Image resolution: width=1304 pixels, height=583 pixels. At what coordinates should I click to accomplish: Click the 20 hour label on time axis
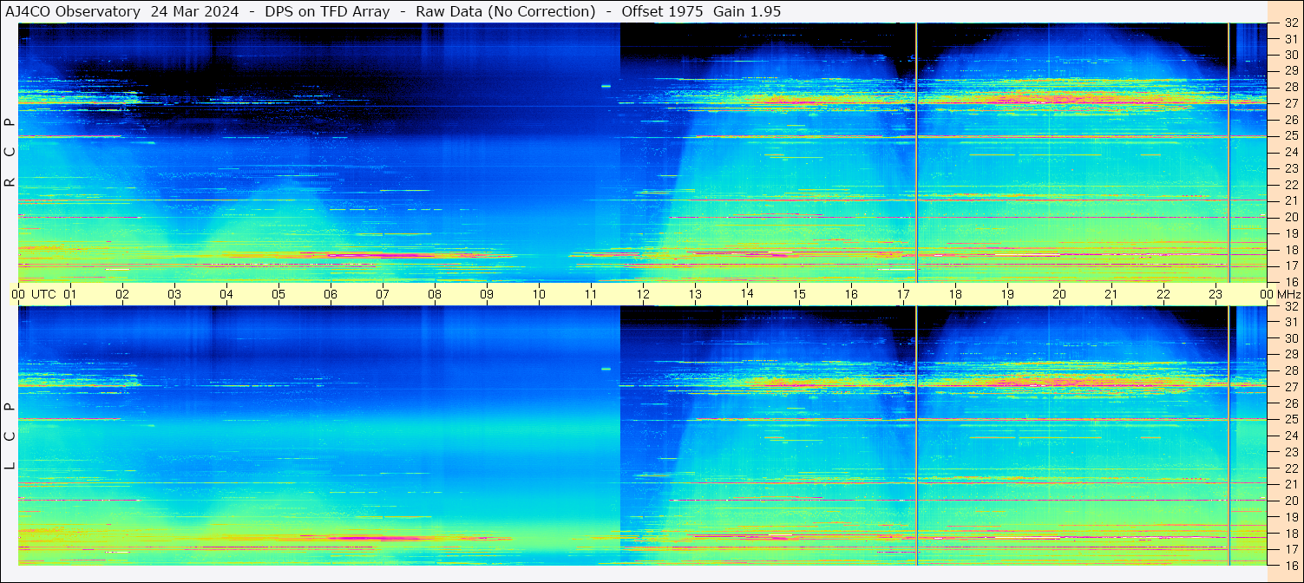[1059, 294]
